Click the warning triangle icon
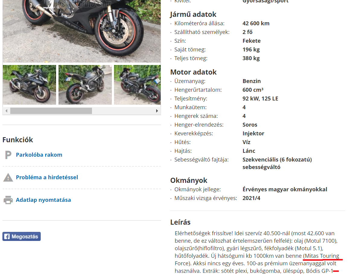This screenshot has width=354, height=274. point(8,177)
